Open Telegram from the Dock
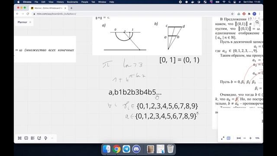Screen dimensions: 277x156 pos(126,149)
